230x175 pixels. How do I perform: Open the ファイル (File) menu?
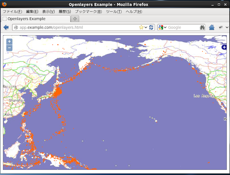point(12,11)
